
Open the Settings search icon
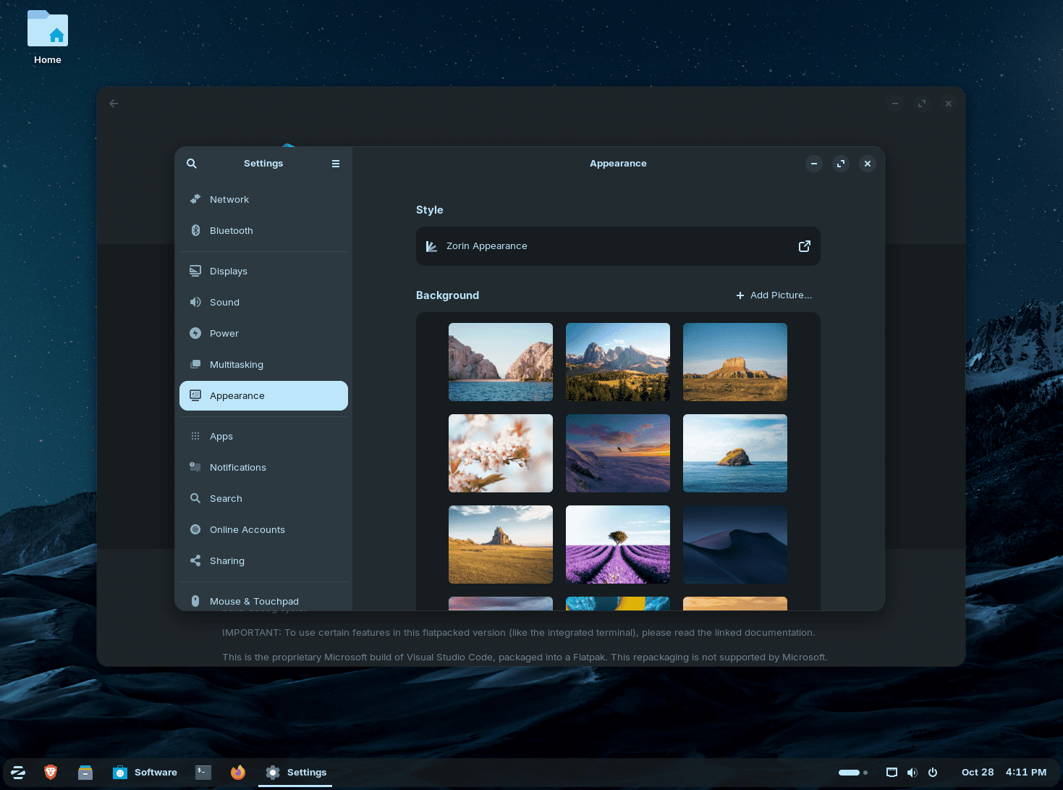[191, 163]
